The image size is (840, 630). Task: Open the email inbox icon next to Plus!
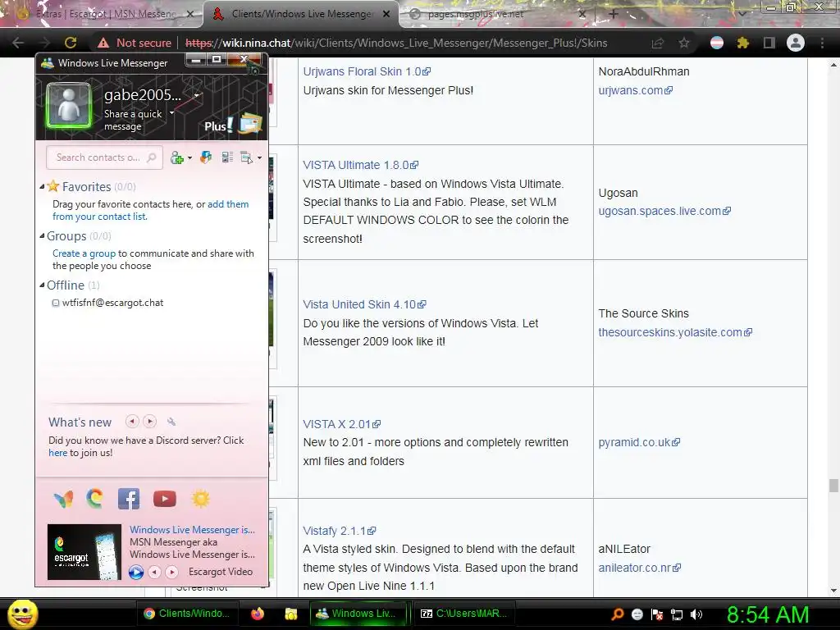tap(251, 125)
